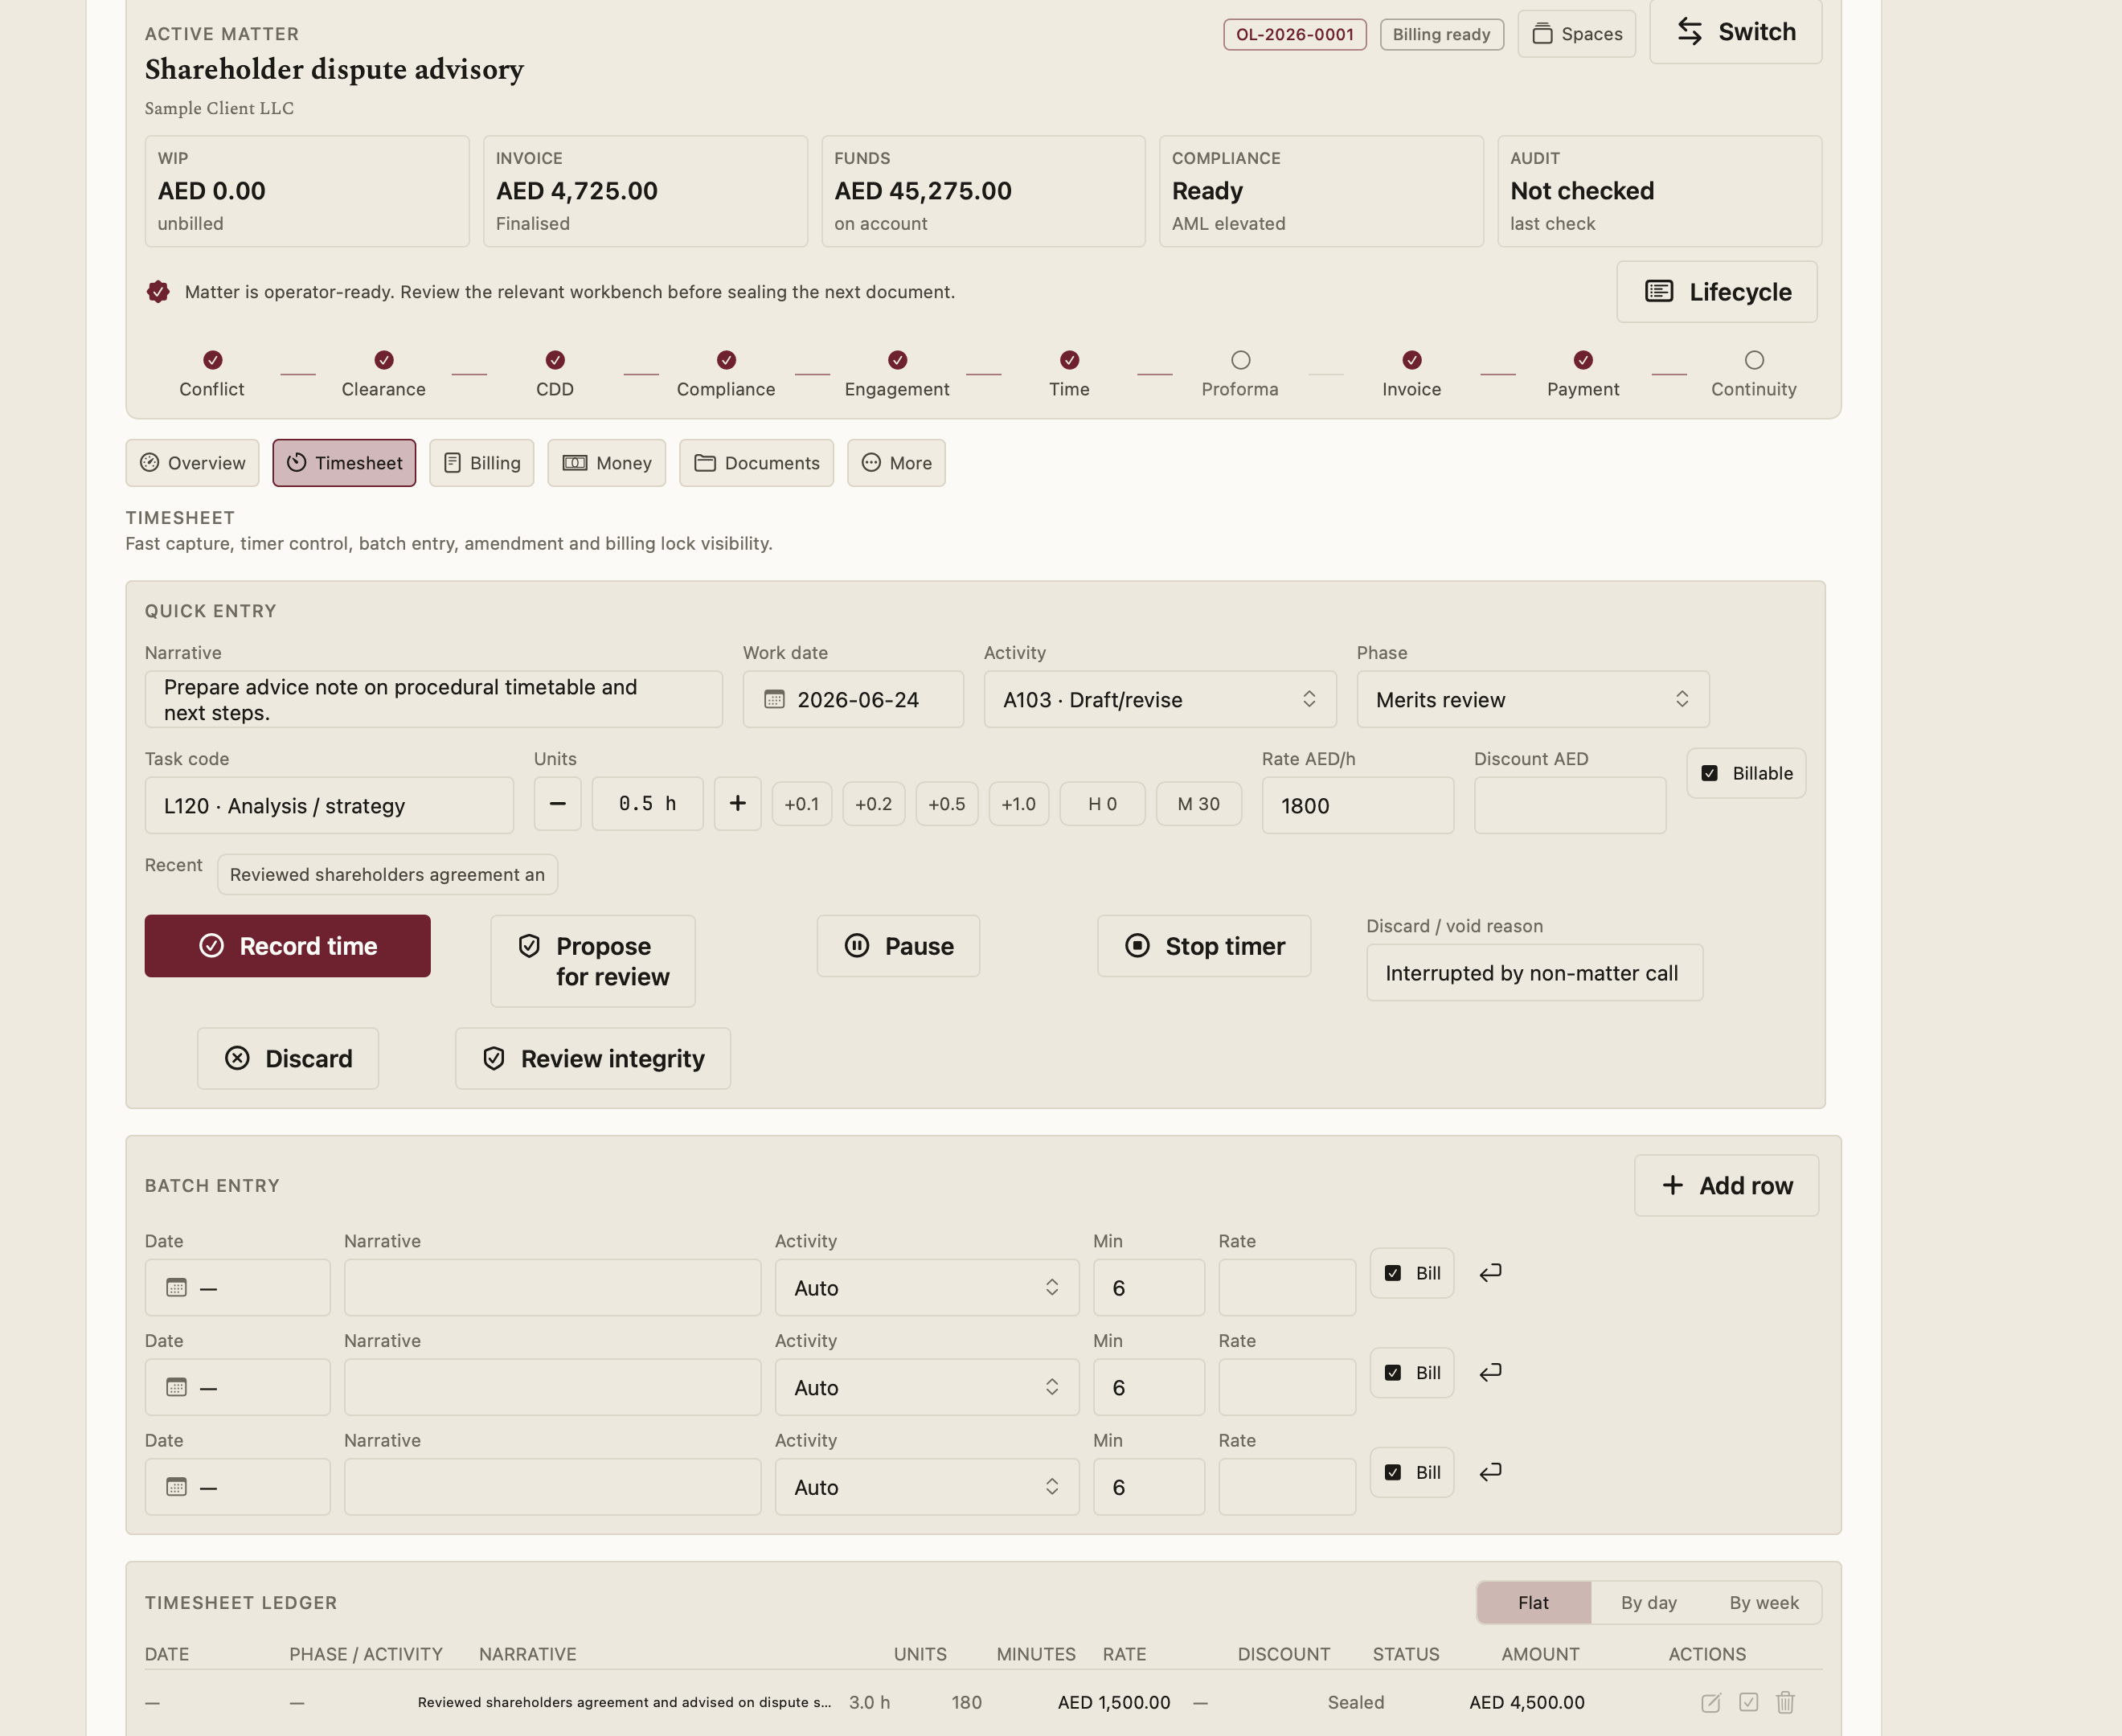Pause the timer
2122x1736 pixels.
pyautogui.click(x=898, y=946)
